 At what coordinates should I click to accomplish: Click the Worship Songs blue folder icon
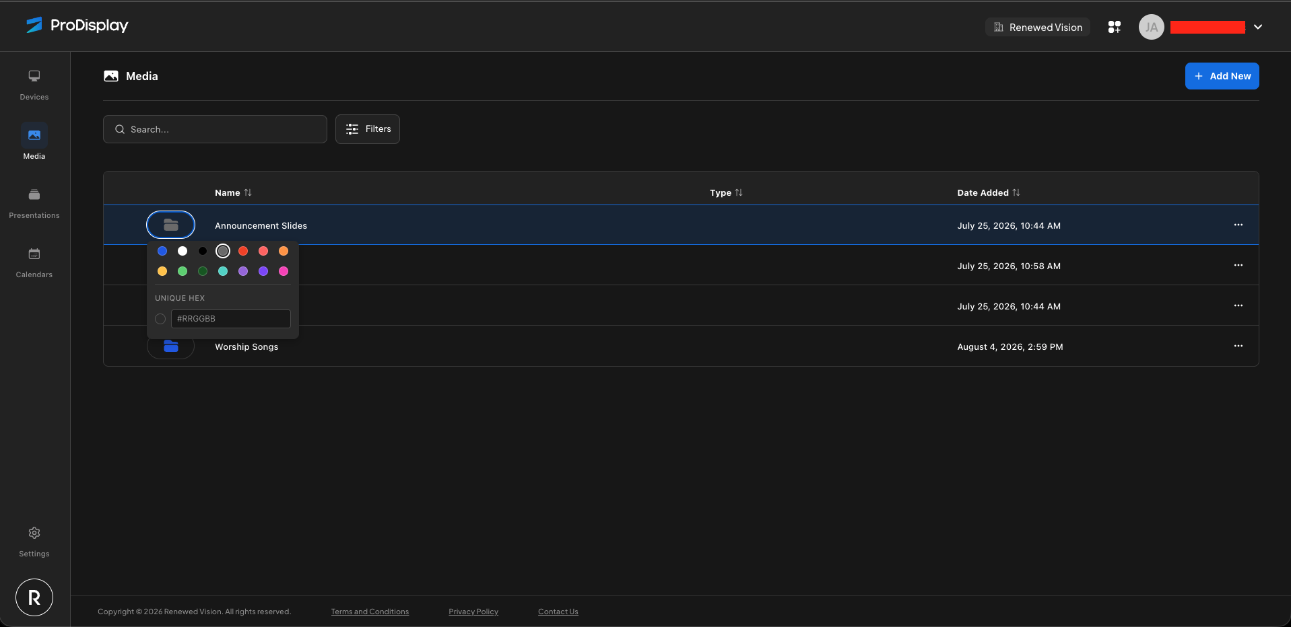click(x=171, y=346)
